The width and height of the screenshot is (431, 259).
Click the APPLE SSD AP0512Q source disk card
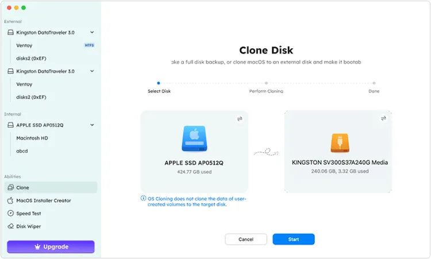pos(194,152)
